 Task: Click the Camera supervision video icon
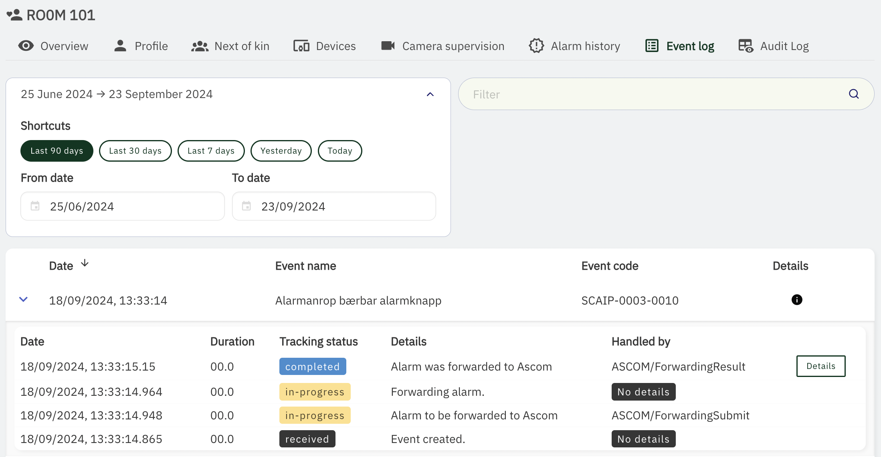(x=388, y=46)
